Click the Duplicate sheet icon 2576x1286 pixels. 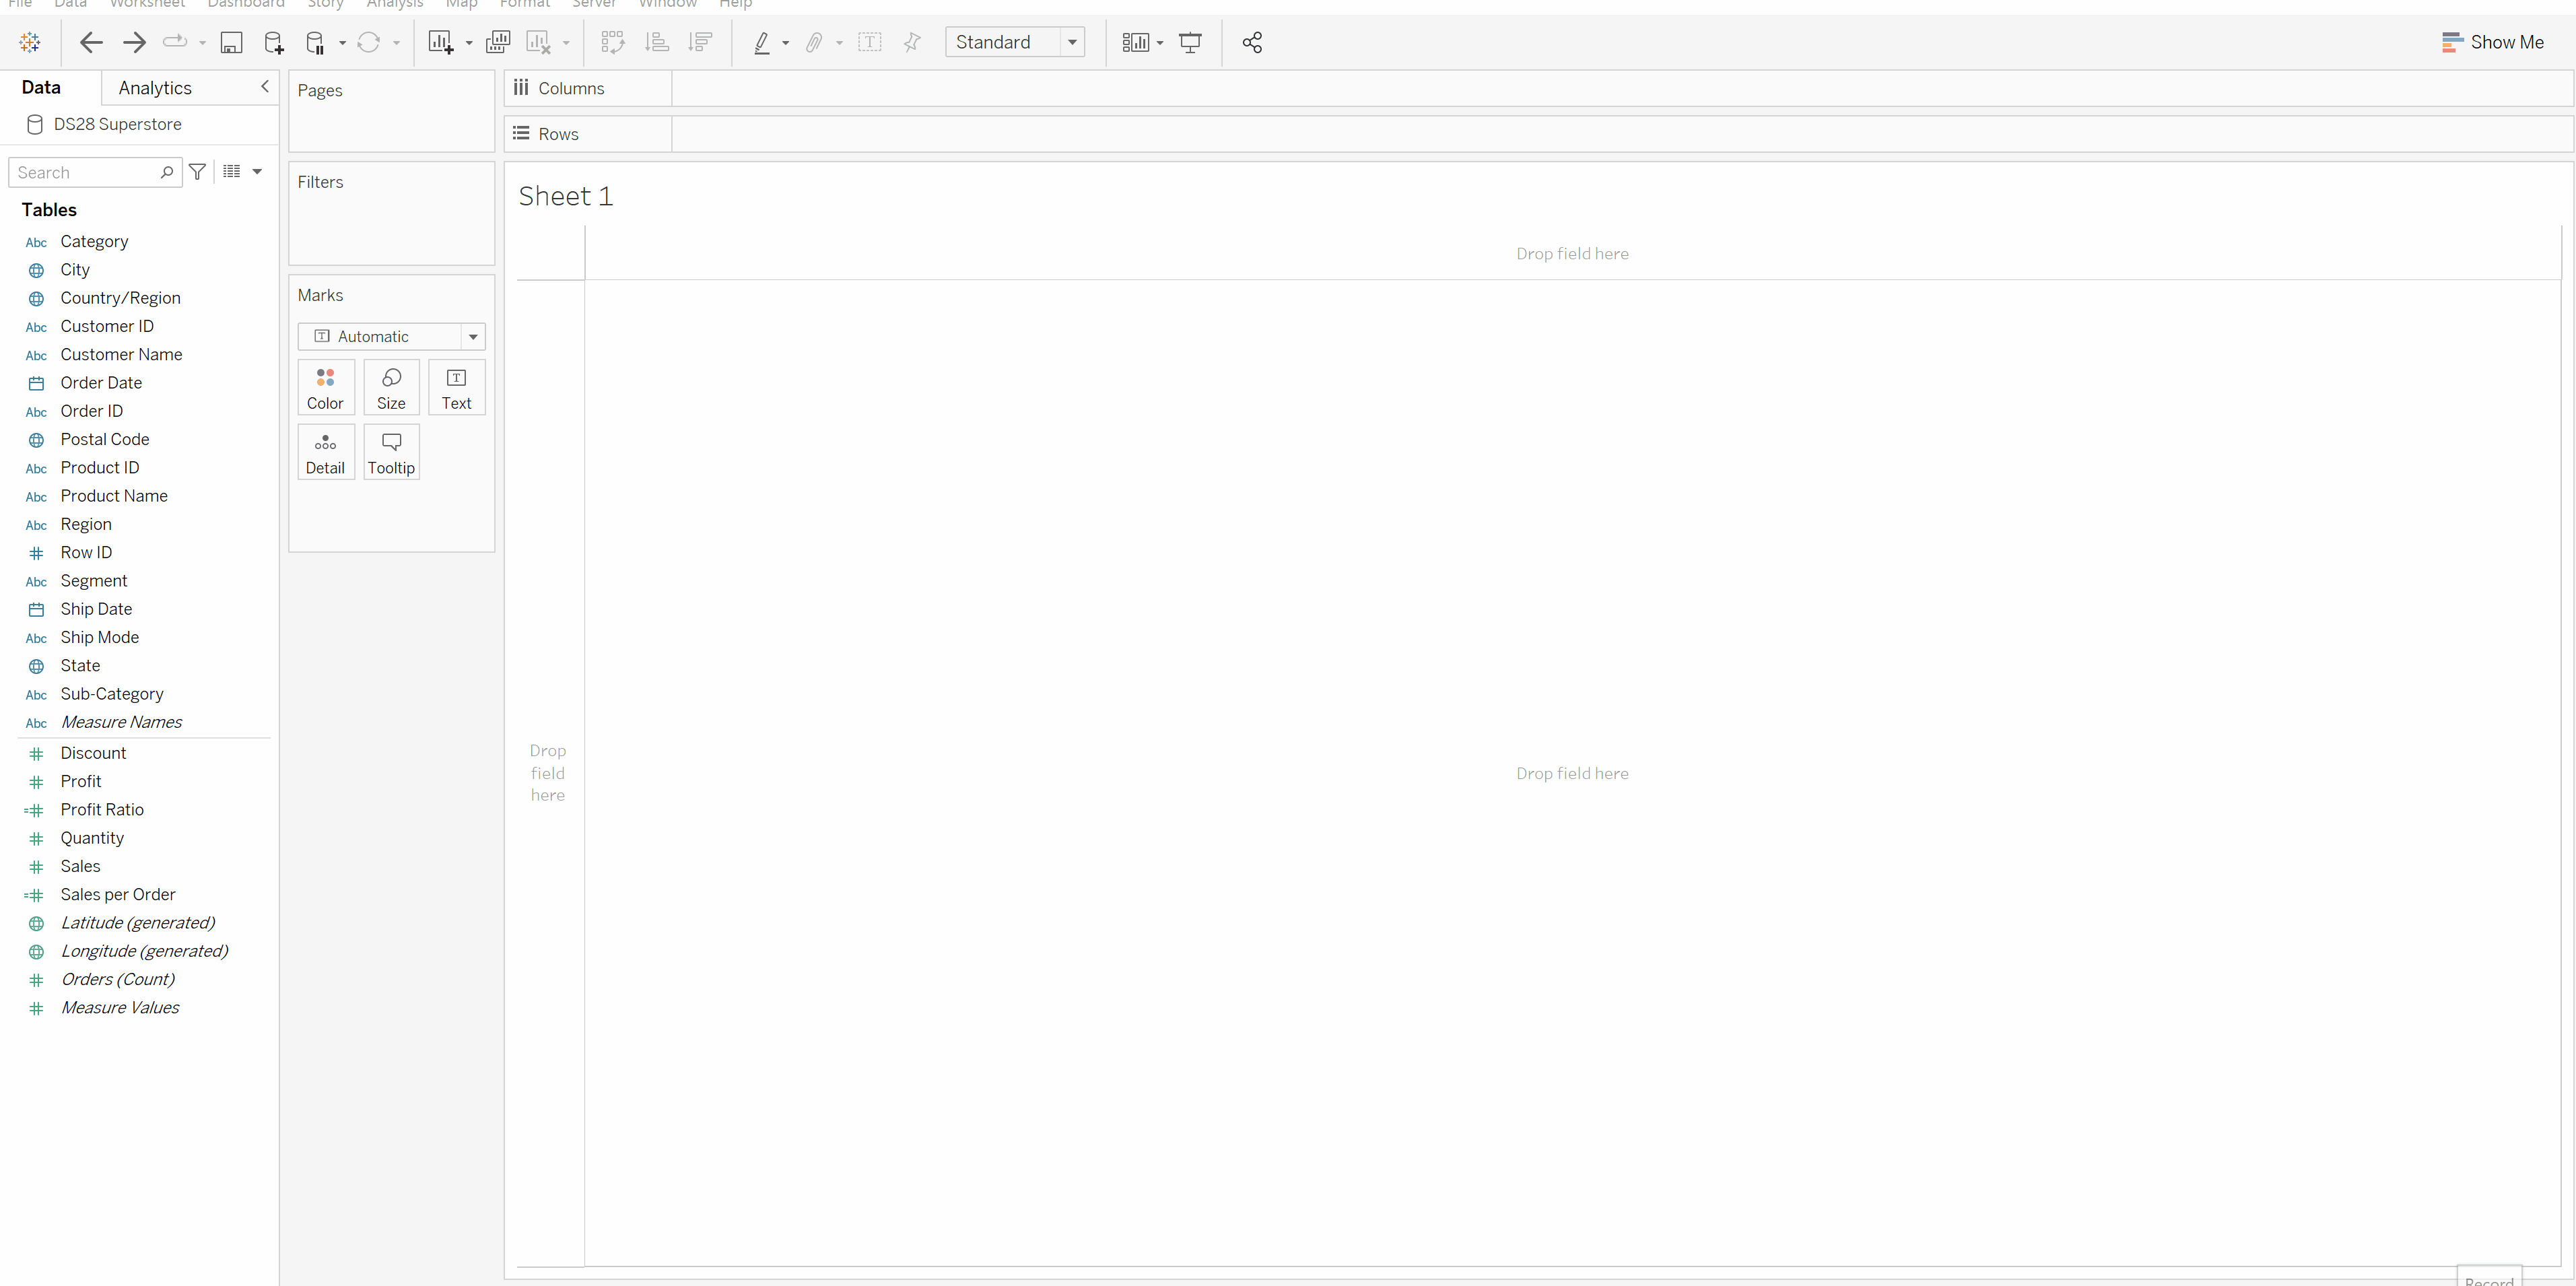(497, 42)
